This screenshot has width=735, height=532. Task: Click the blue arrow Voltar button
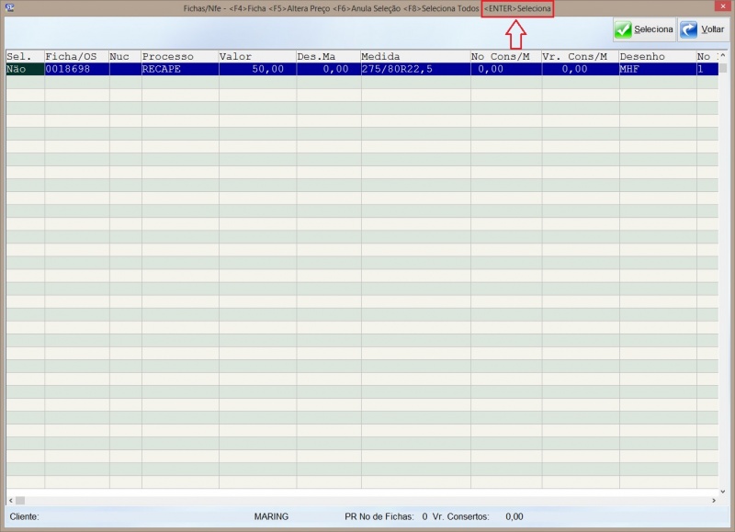click(x=703, y=29)
